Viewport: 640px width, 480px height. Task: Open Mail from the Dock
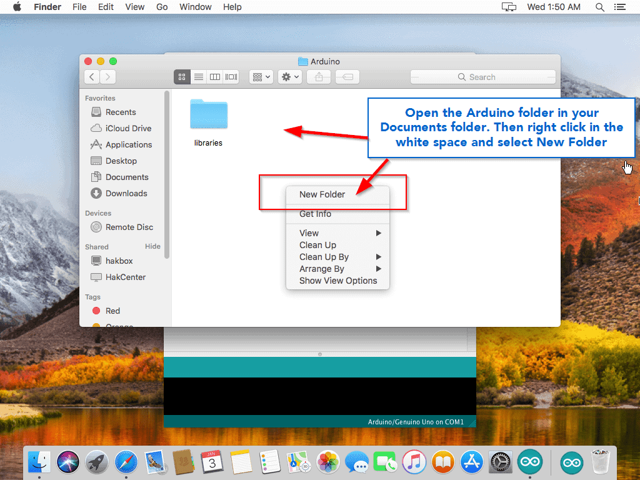point(155,462)
